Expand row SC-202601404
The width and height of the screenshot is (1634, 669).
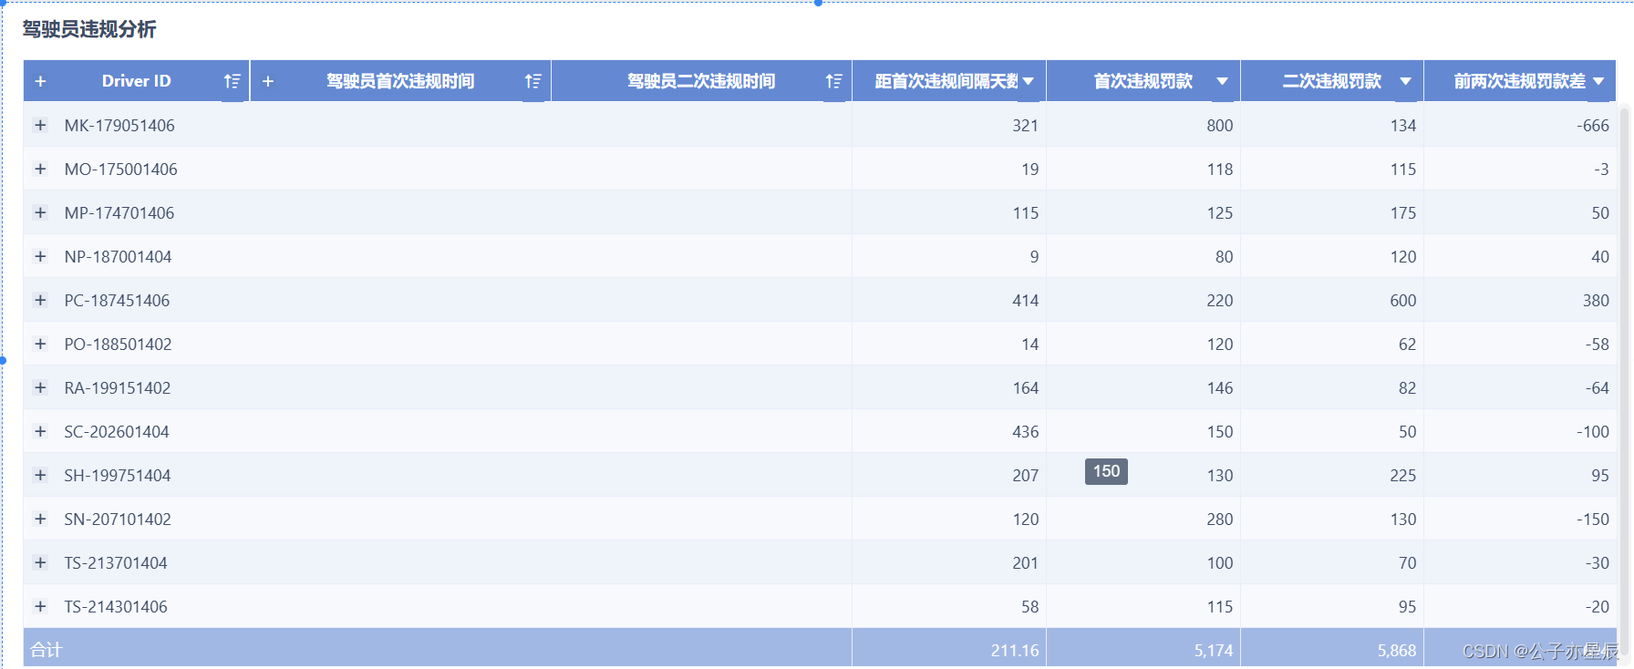pyautogui.click(x=40, y=431)
